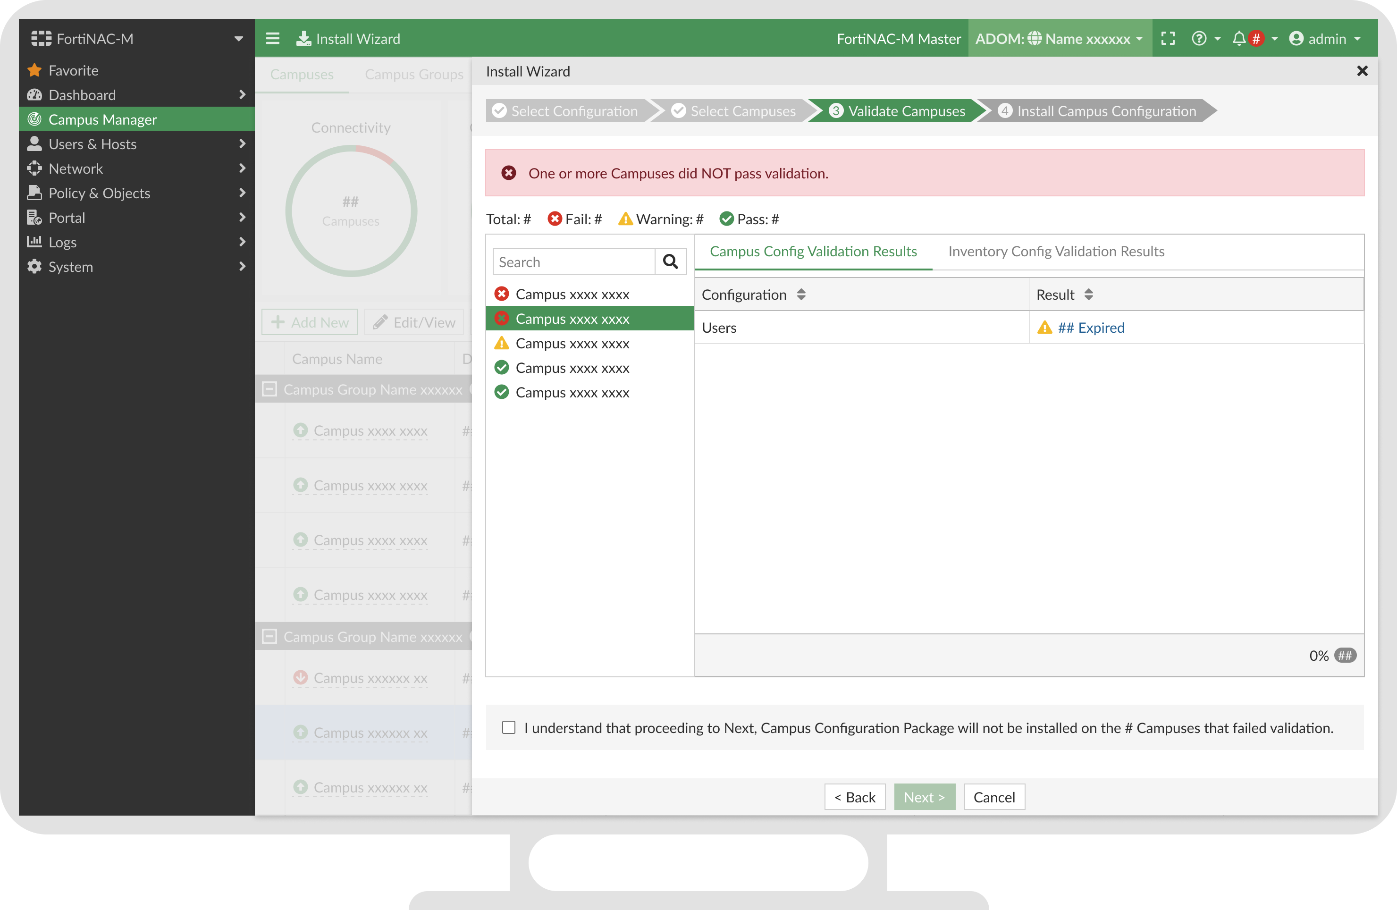The image size is (1397, 910).
Task: Click the Total count label
Action: [x=508, y=219]
